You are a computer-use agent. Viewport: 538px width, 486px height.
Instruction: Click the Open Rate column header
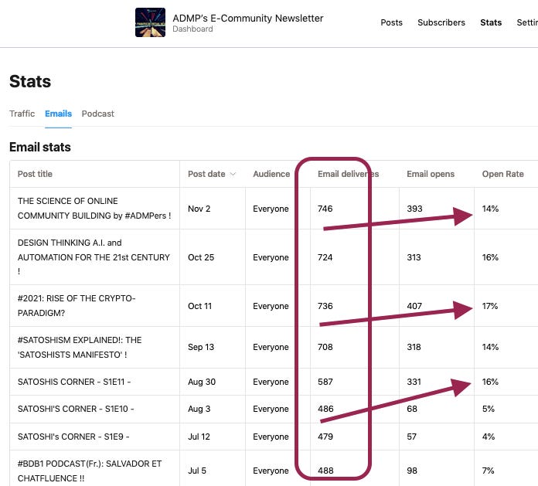point(502,174)
